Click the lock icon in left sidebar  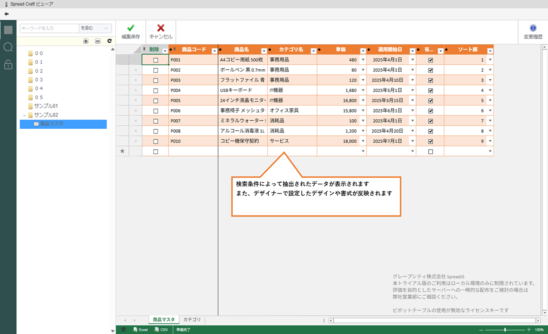pyautogui.click(x=8, y=65)
